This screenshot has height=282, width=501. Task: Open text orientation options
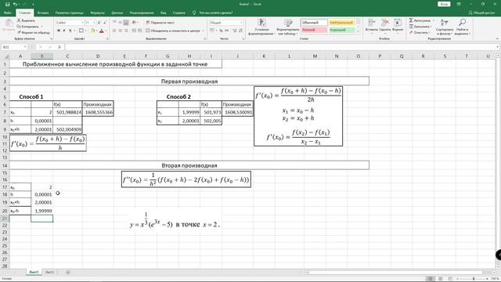tap(135, 23)
